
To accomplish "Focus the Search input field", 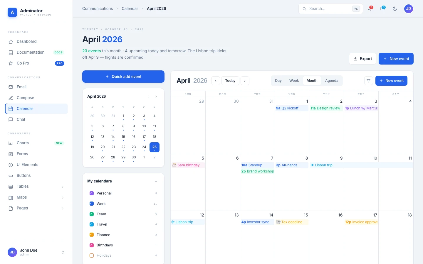I will [331, 9].
